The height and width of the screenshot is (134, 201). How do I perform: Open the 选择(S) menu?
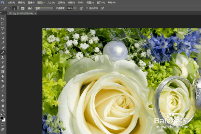(x=61, y=3)
